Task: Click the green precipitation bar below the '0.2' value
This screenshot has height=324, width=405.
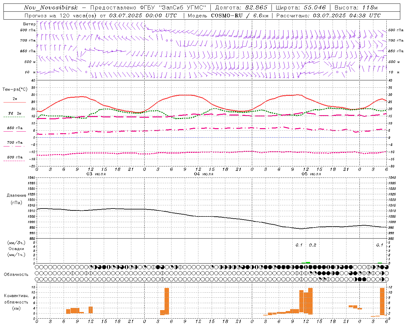Action: [308, 263]
